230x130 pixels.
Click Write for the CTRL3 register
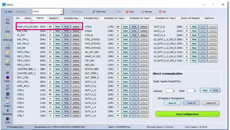[x=66, y=99]
